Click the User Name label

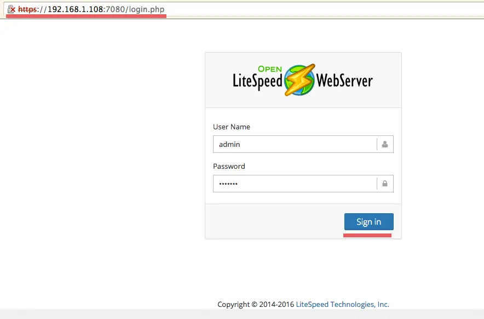point(232,127)
